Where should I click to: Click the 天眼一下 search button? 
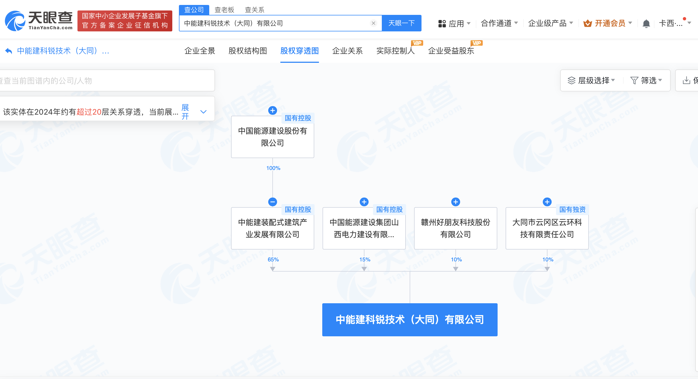click(401, 23)
